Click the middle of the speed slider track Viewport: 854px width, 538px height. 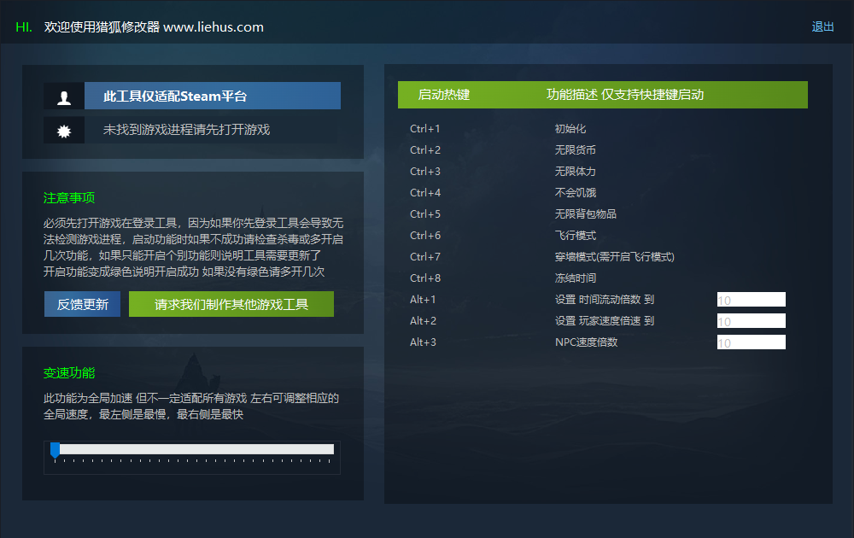194,449
